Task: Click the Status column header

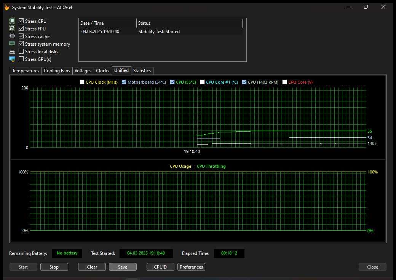Action: 190,23
